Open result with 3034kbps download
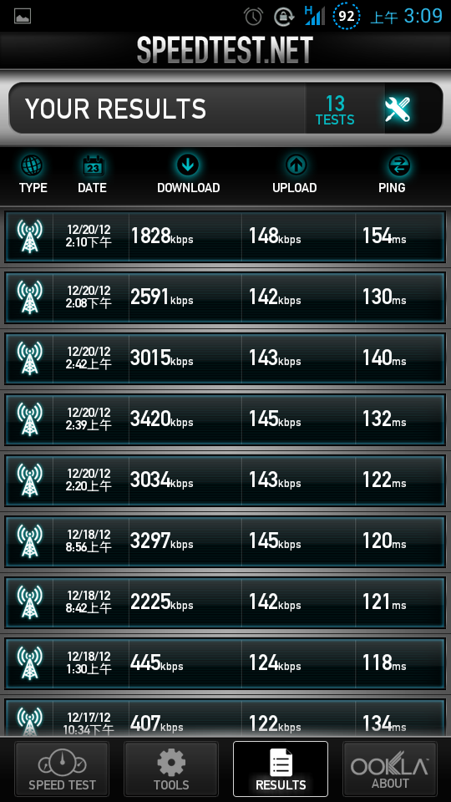 coord(225,481)
